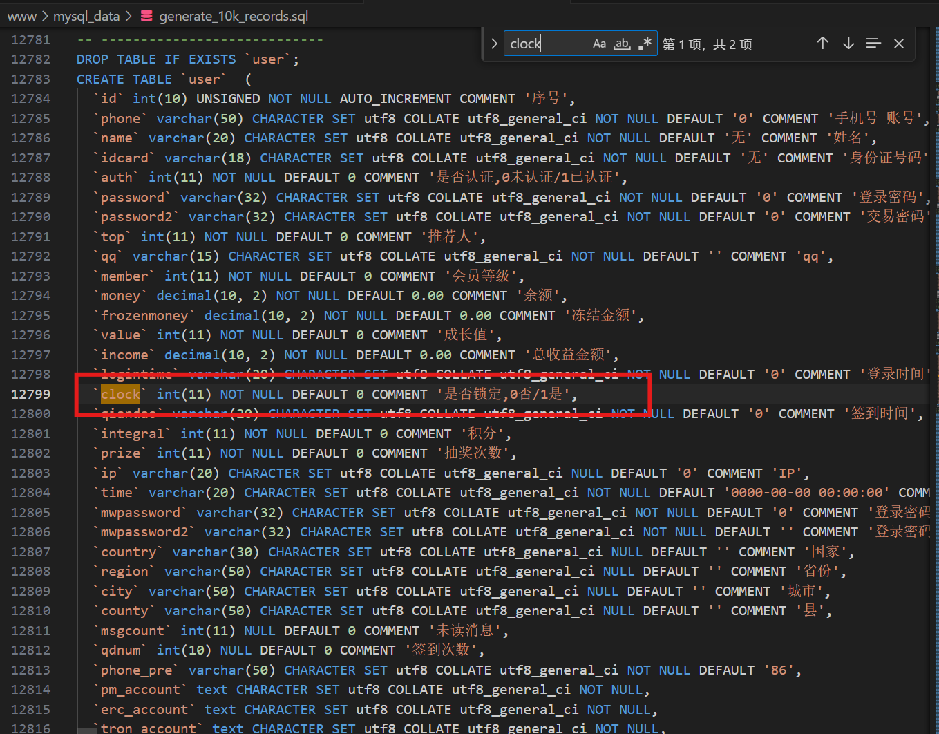
Task: Click the `money` column name
Action: [121, 296]
